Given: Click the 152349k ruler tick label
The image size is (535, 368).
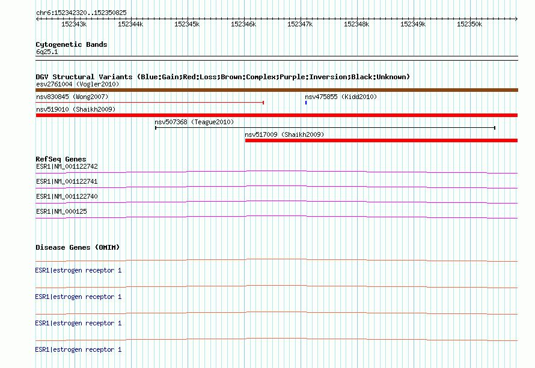Looking at the screenshot, I should pyautogui.click(x=413, y=24).
